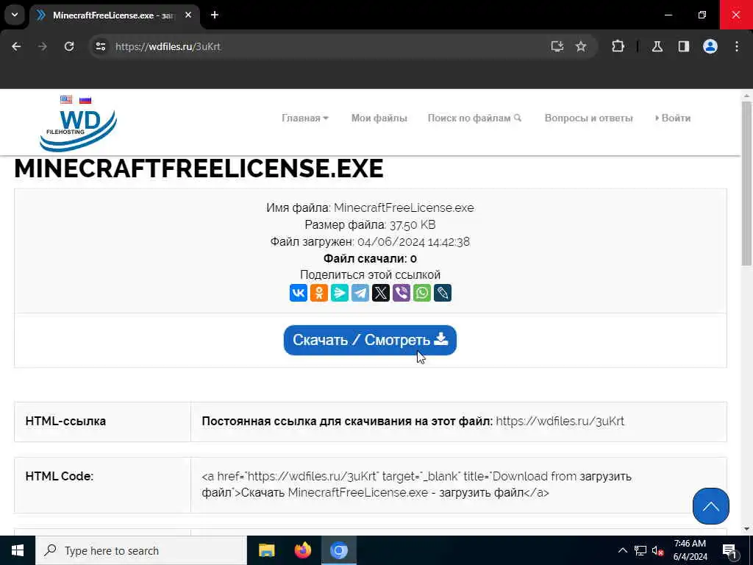Open Chrome three-dot menu

(737, 46)
